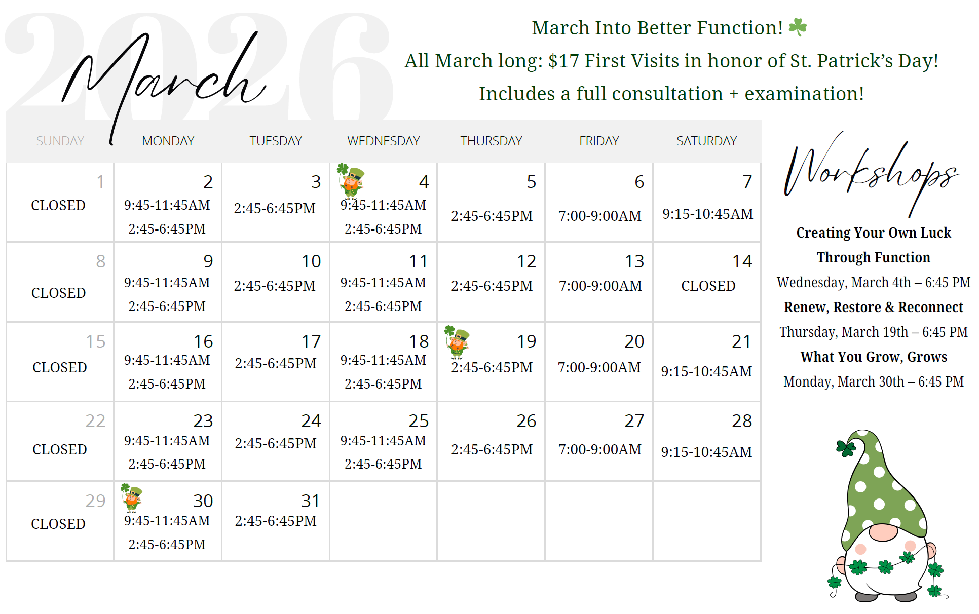Click the 2:45-6:45PM slot on March 31
979x614 pixels.
(276, 521)
